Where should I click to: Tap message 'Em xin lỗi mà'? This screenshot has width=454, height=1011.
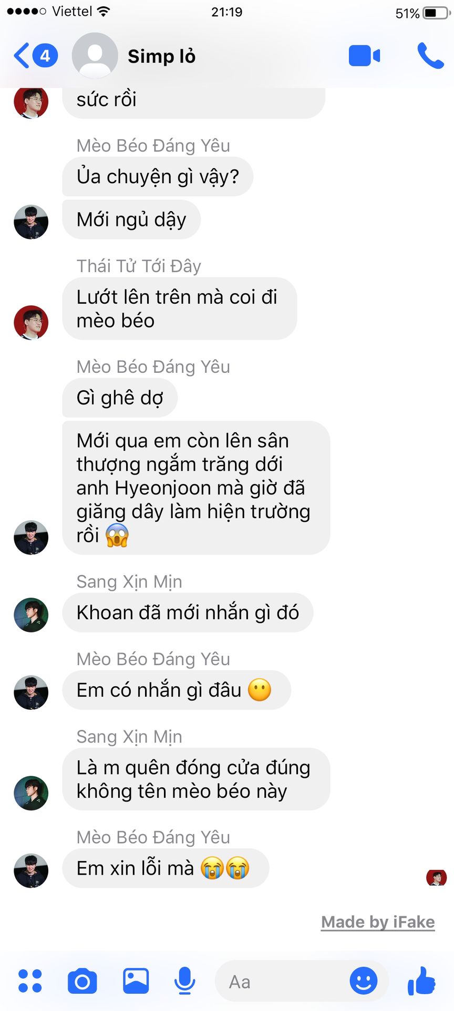click(166, 868)
